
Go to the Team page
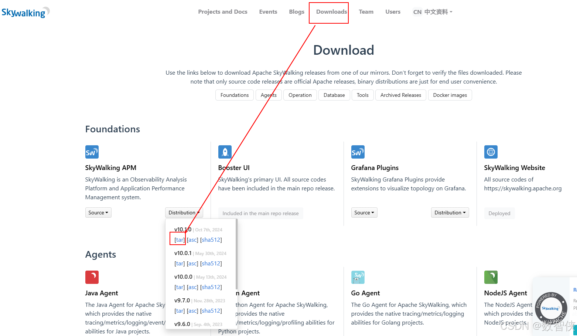coord(366,12)
